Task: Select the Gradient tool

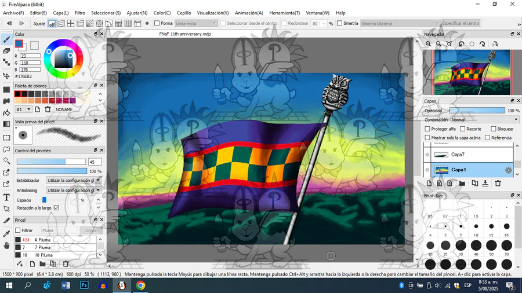Action: click(6, 124)
